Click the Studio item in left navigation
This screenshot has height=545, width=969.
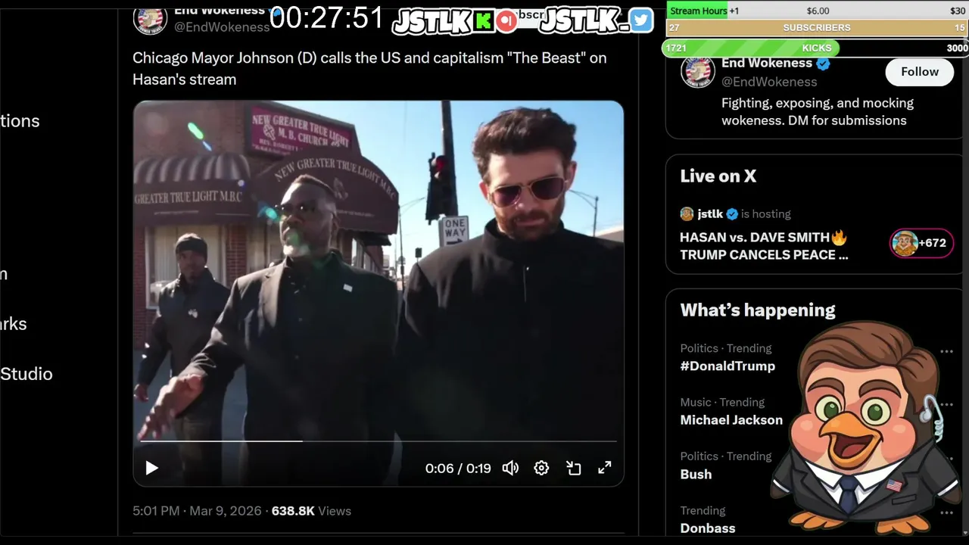coord(26,374)
